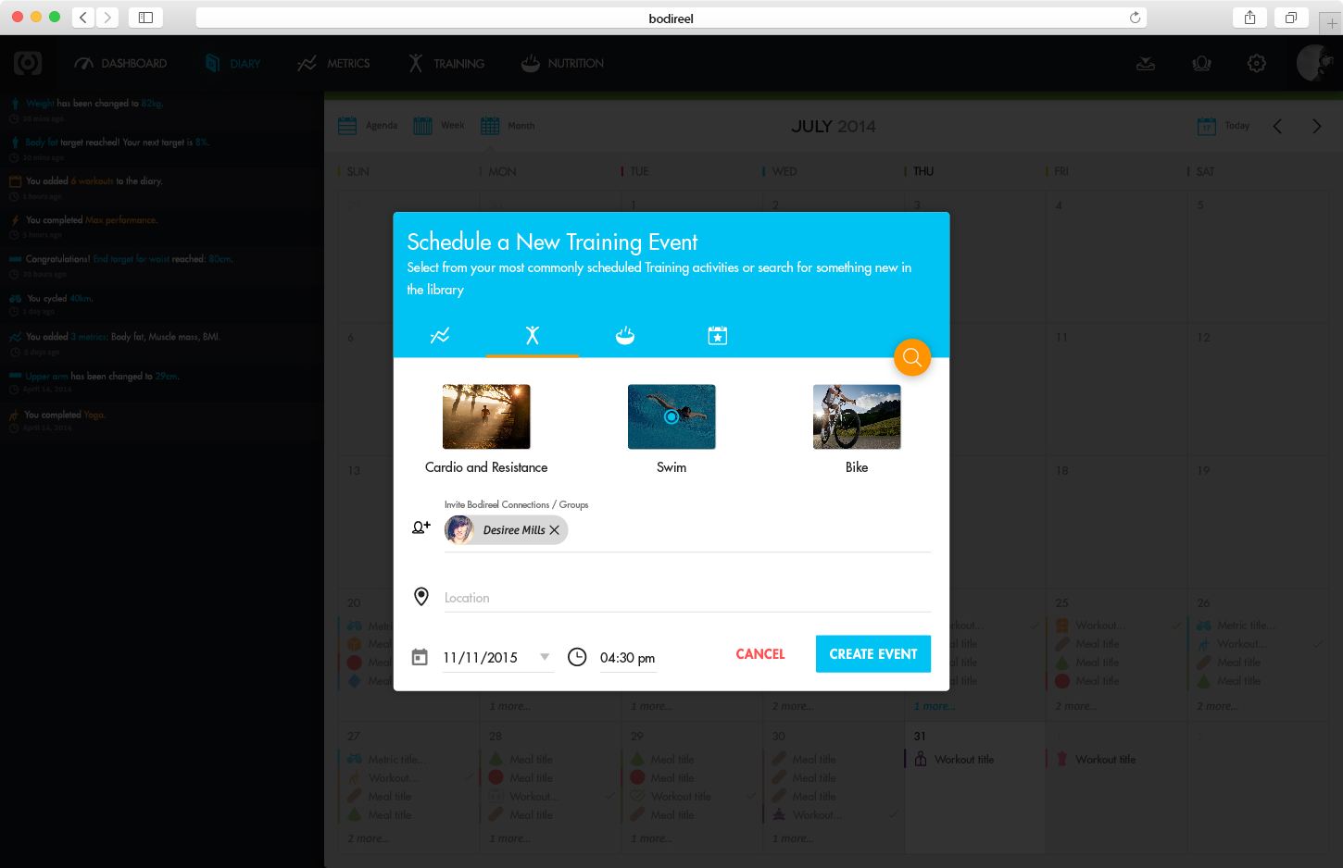1343x868 pixels.
Task: Click the CANCEL button
Action: point(760,654)
